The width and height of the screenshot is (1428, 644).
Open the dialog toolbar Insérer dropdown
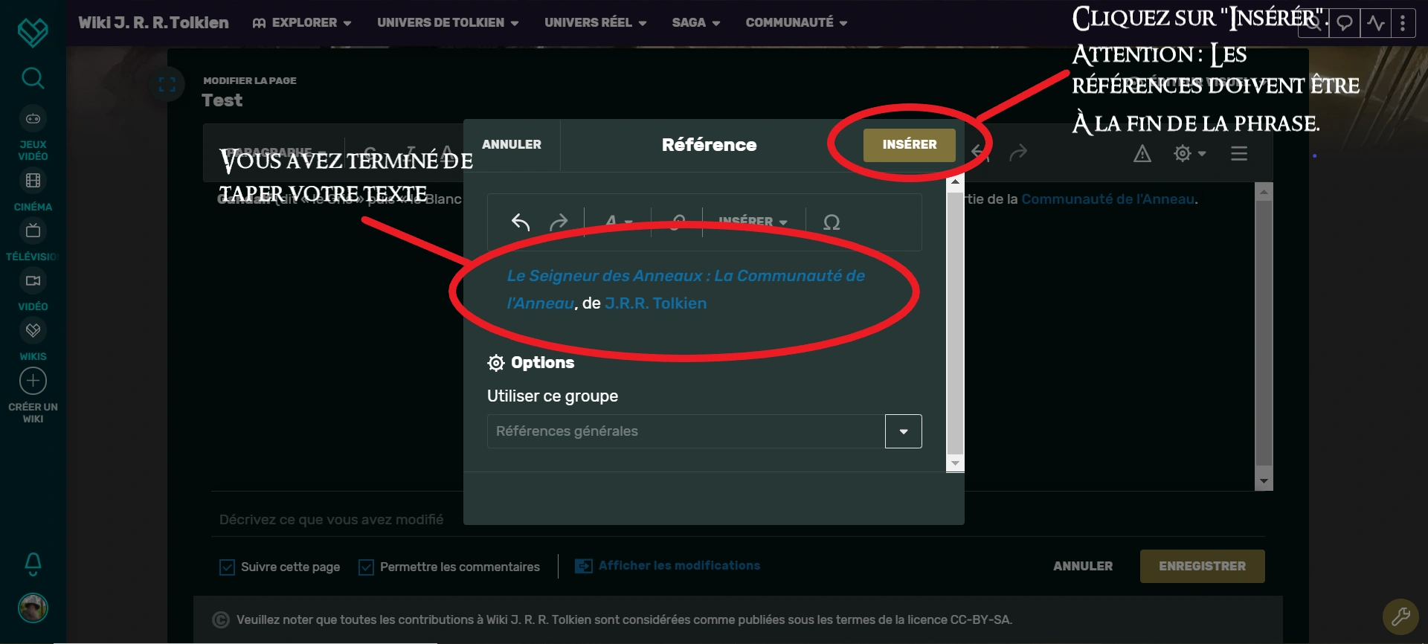[x=753, y=222]
